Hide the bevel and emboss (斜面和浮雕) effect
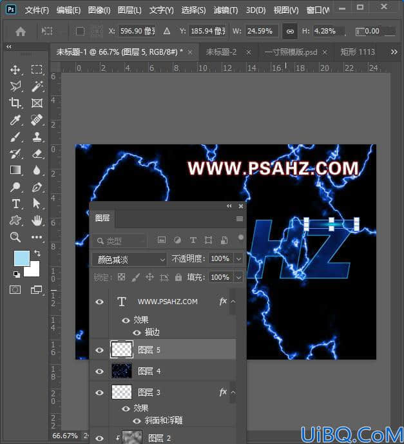The width and height of the screenshot is (404, 444). (x=137, y=421)
